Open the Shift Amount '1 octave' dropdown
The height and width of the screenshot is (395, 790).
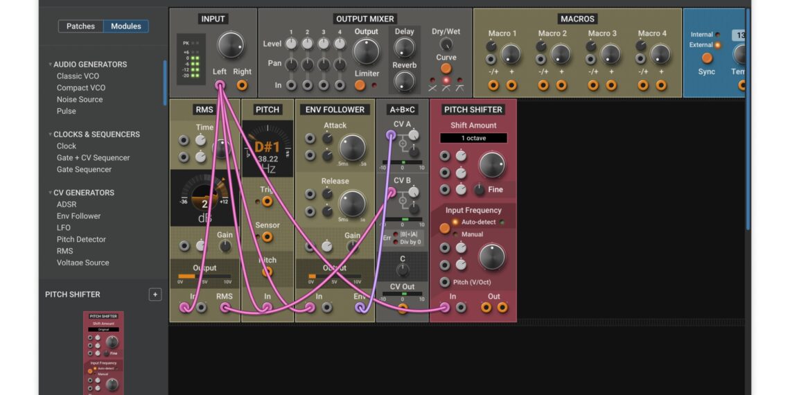pyautogui.click(x=473, y=138)
